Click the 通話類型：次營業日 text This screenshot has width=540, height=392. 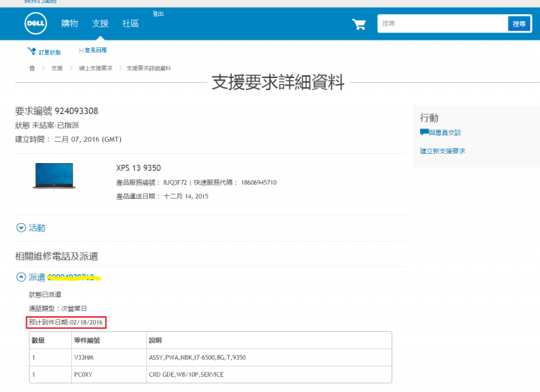[x=58, y=308]
